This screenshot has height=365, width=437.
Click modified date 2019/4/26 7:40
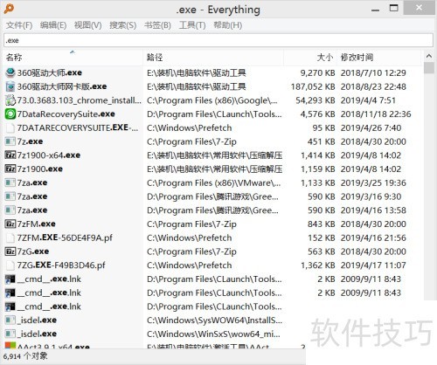371,127
